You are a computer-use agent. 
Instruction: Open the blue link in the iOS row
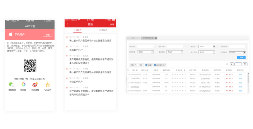click(x=240, y=75)
